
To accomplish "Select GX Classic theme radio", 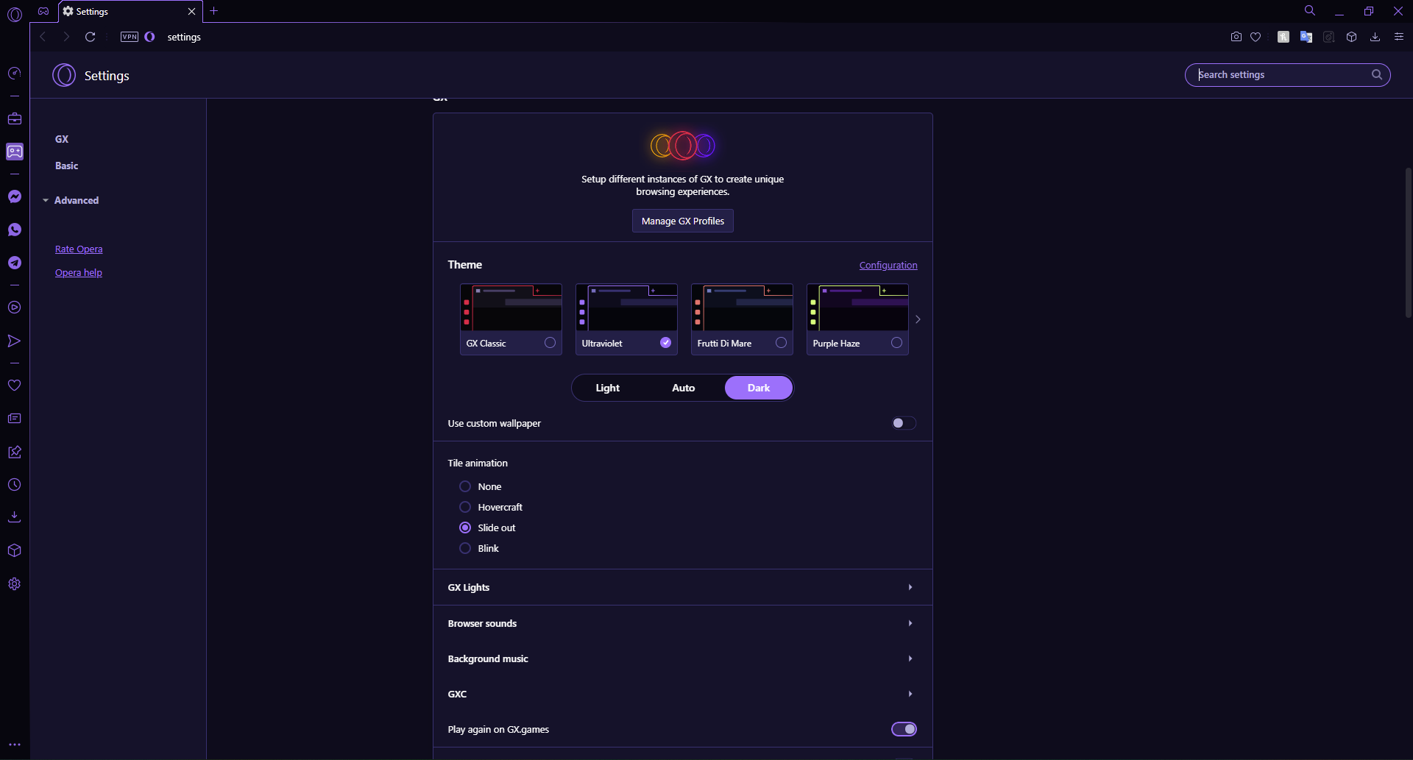I will point(550,343).
